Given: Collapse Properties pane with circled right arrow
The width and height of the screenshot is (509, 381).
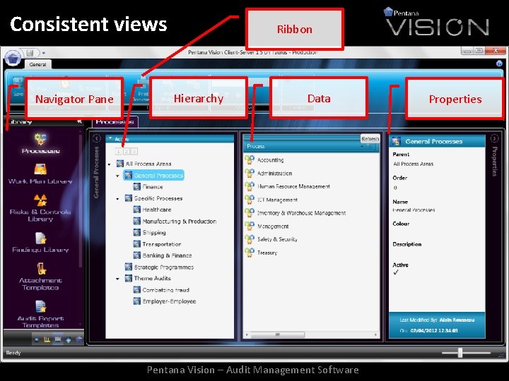Looking at the screenshot, I should pyautogui.click(x=494, y=139).
